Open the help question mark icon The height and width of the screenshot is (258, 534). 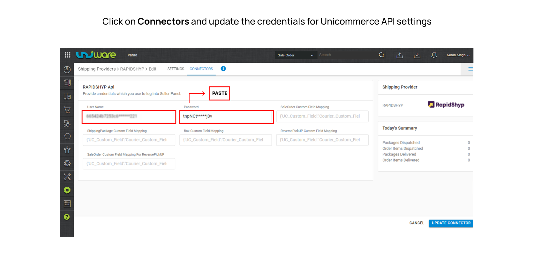[67, 217]
